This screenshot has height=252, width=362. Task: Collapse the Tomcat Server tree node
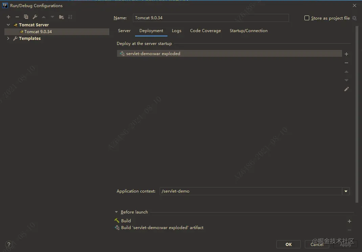(8, 25)
